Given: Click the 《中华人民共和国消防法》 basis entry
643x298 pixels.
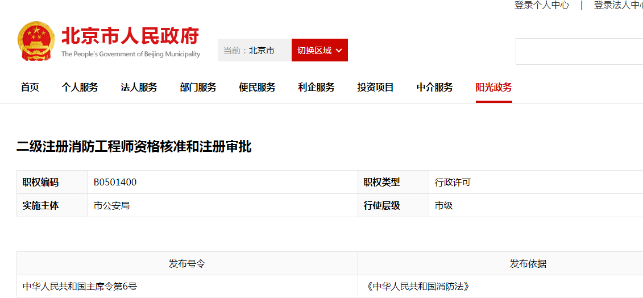Looking at the screenshot, I should 418,287.
